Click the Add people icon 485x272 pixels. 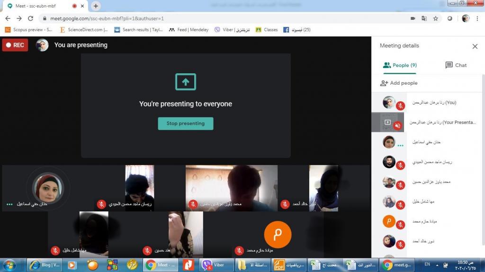coord(384,83)
